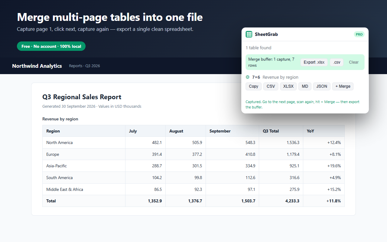This screenshot has width=387, height=242.
Task: Click the 'Merge multi-page tables' headline
Action: (110, 17)
